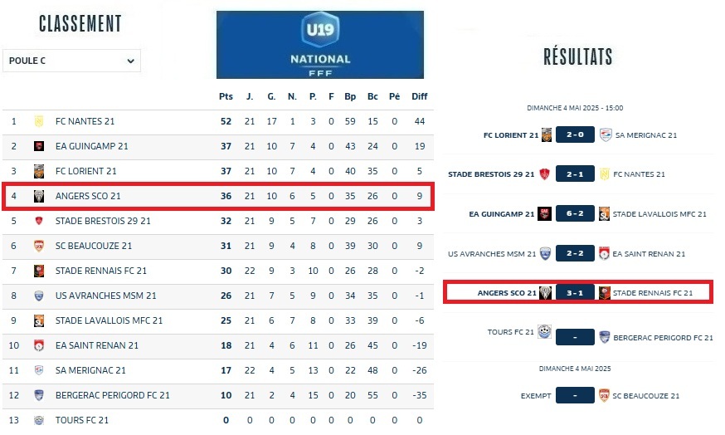Click the Diff column header
The image size is (725, 435).
click(x=420, y=96)
